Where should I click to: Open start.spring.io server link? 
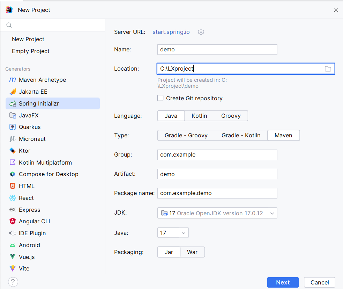[171, 32]
